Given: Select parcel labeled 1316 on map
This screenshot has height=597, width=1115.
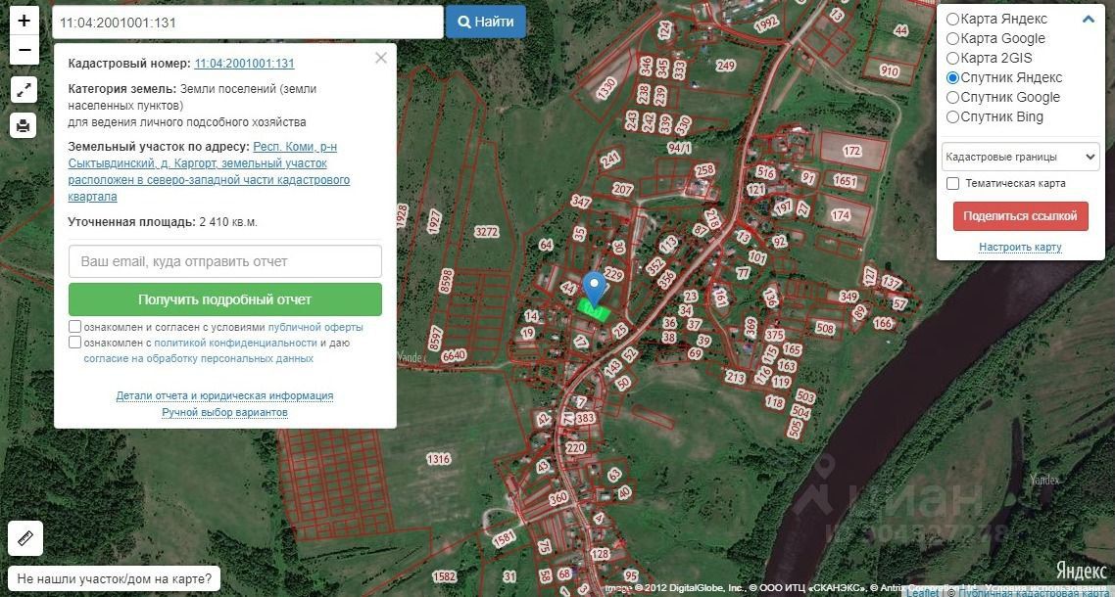Looking at the screenshot, I should [x=439, y=459].
